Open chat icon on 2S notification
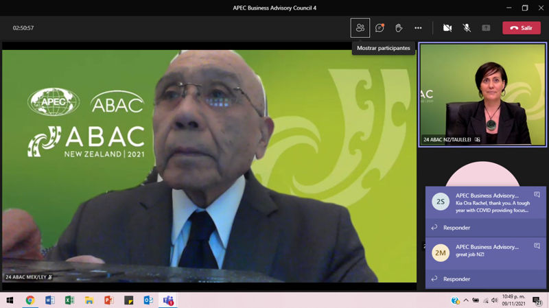 click(537, 194)
